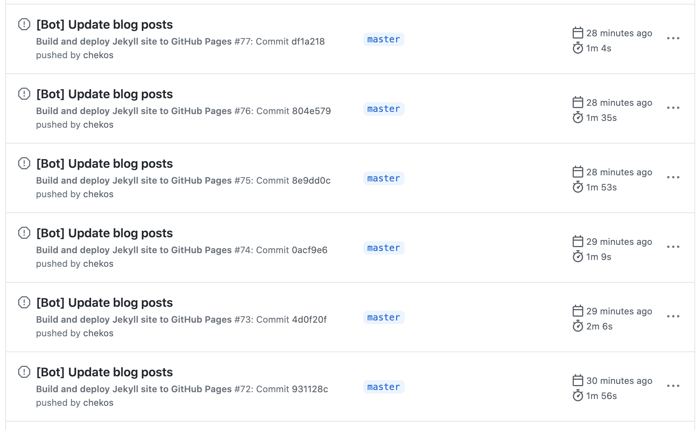Open the kebab menu for run #75
The image size is (699, 430).
point(673,177)
